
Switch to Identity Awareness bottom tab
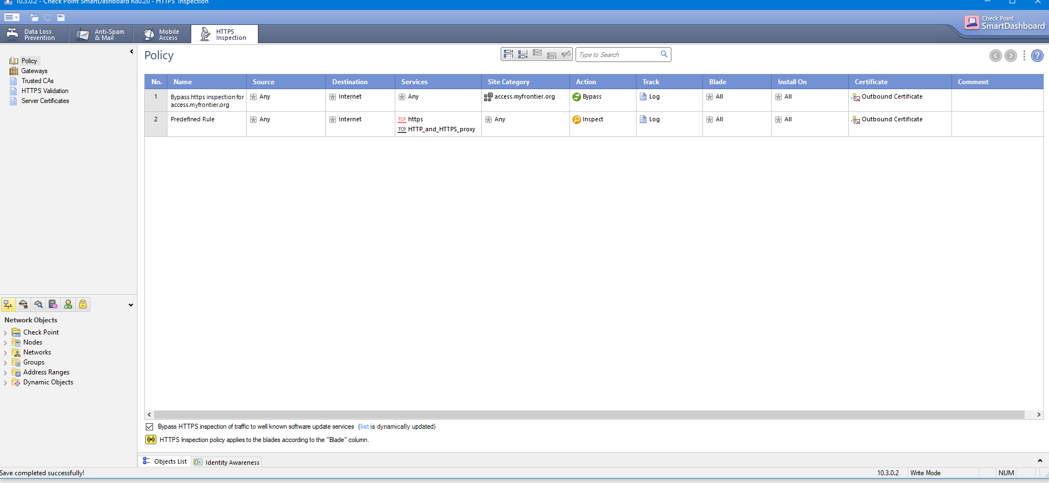tap(227, 463)
